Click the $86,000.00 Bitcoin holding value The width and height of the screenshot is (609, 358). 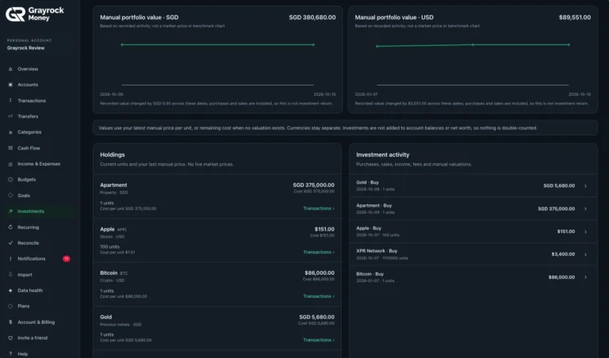point(320,273)
